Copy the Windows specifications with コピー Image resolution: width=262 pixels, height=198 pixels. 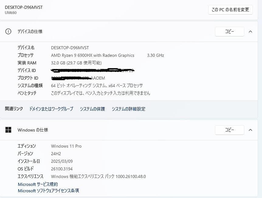(x=229, y=130)
